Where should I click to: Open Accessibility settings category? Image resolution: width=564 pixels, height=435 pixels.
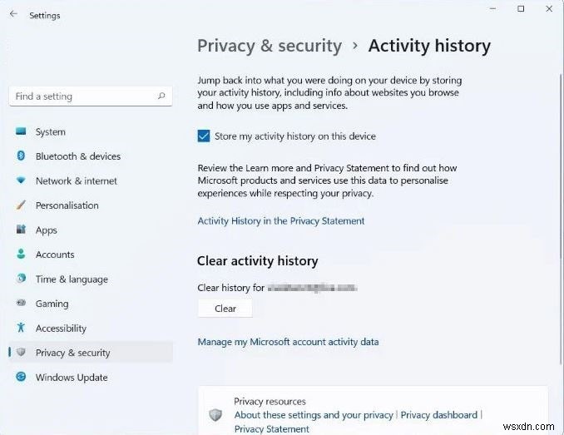pos(91,329)
